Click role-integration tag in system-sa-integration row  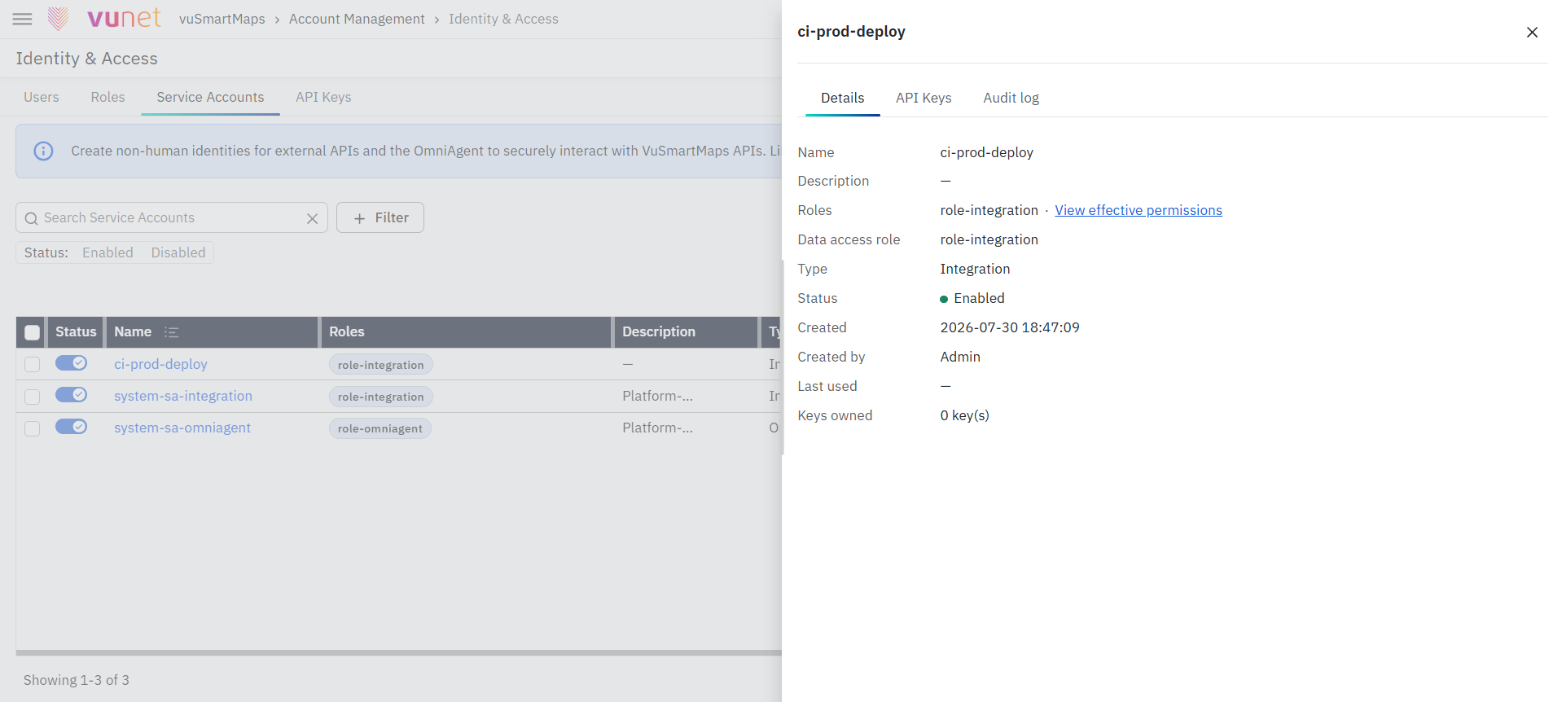(381, 397)
